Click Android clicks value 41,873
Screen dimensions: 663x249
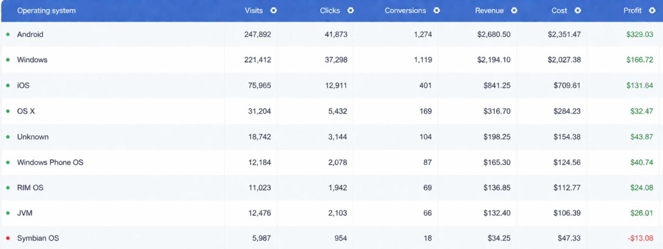[x=336, y=34]
